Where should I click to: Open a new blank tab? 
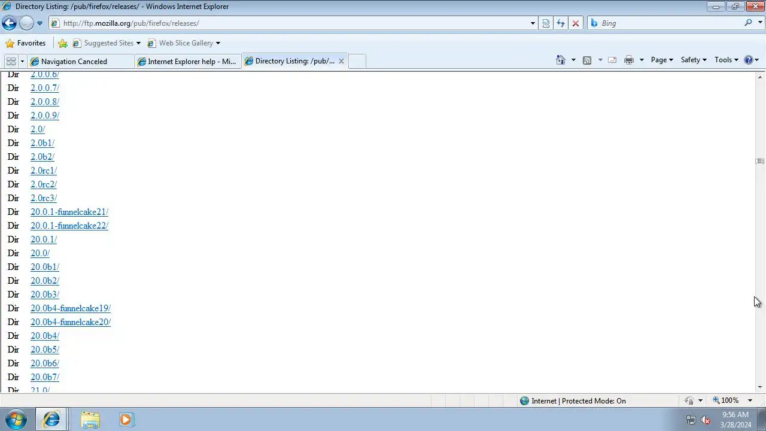(x=357, y=61)
